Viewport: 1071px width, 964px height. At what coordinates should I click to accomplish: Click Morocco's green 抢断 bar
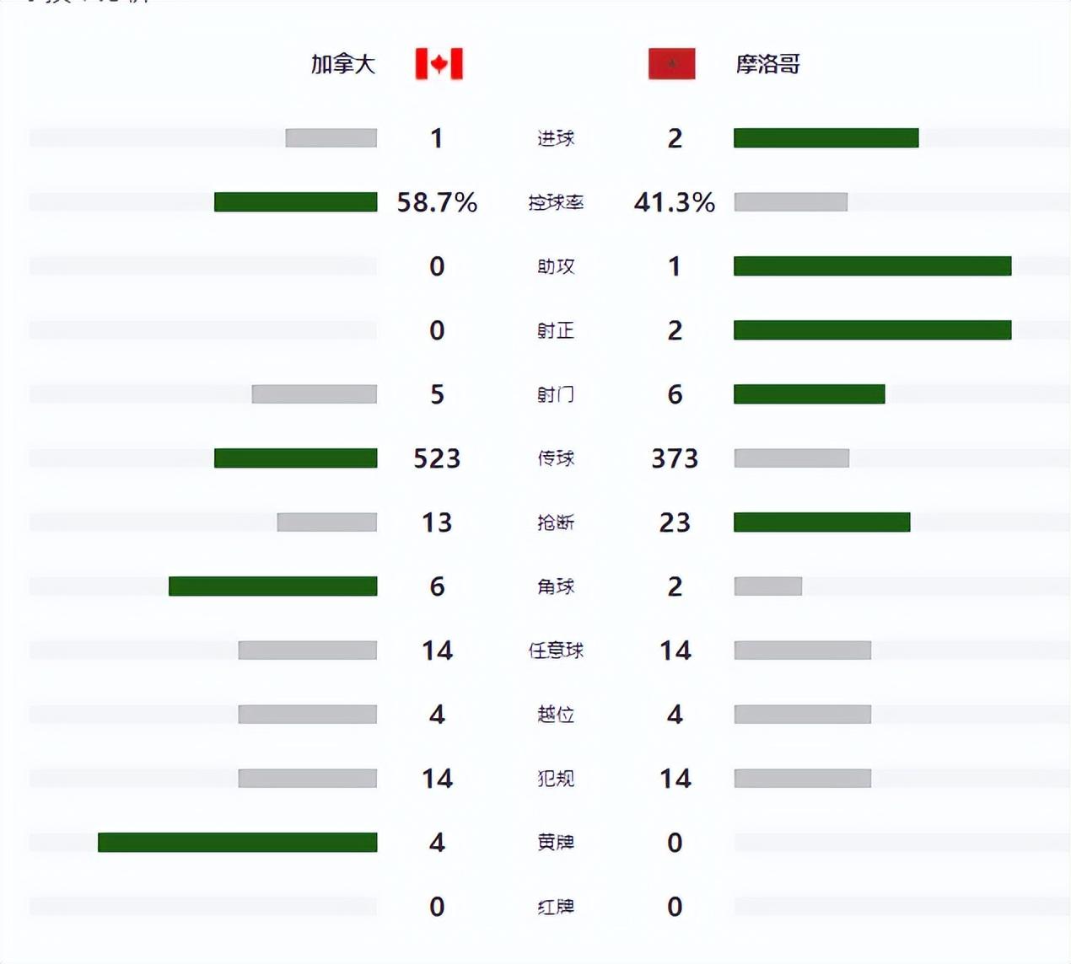click(x=821, y=522)
